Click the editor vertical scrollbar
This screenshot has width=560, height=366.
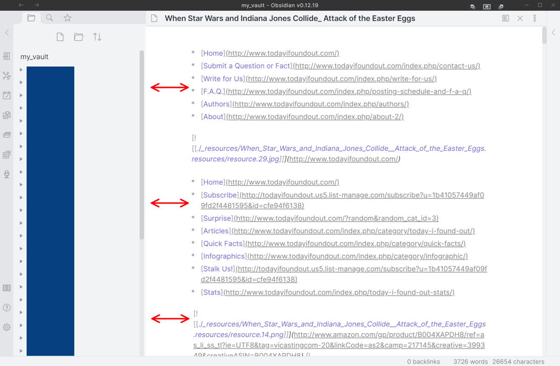[544, 36]
